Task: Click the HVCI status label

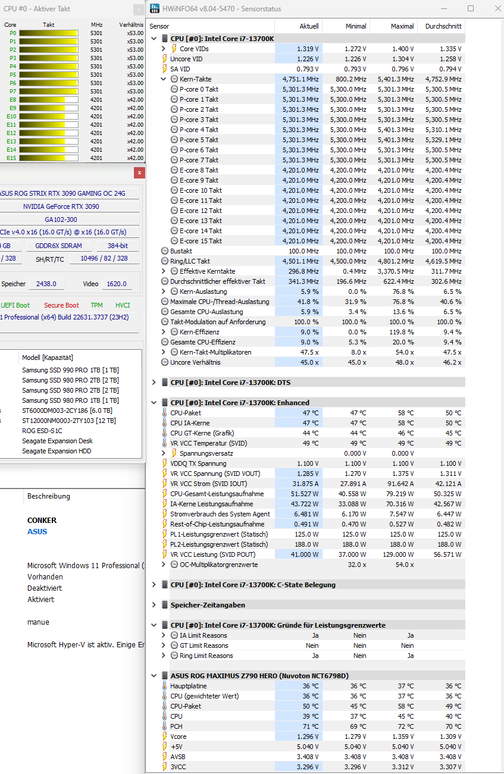Action: [x=123, y=305]
